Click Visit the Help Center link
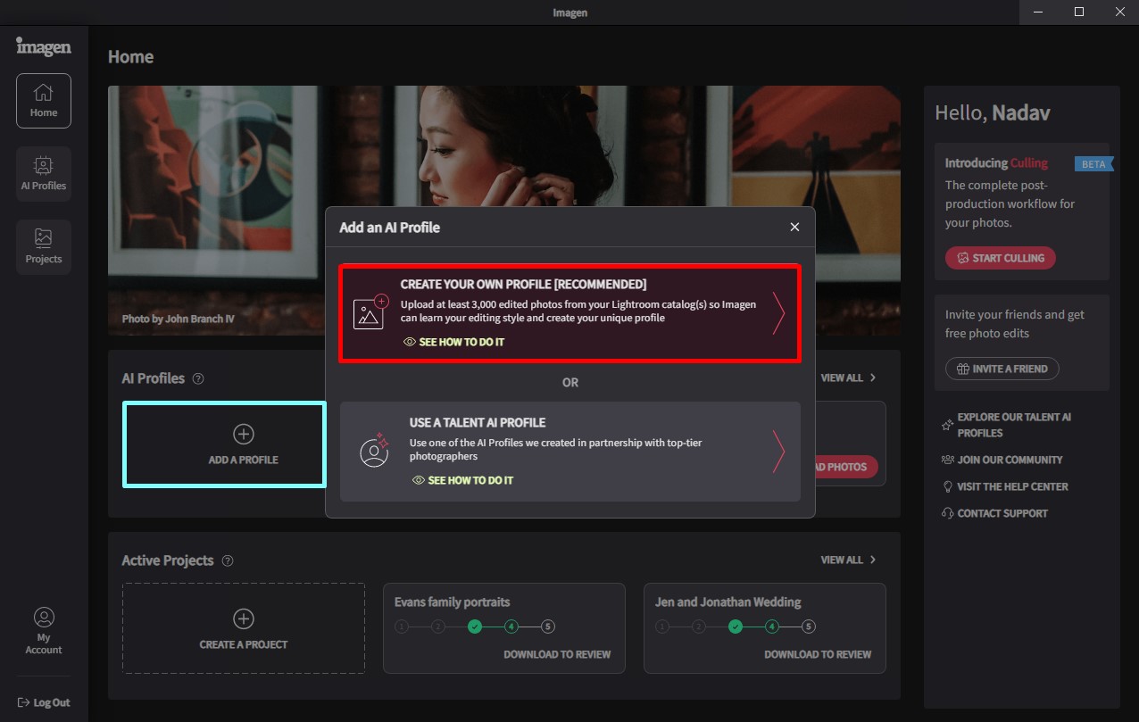1139x722 pixels. pos(1012,486)
